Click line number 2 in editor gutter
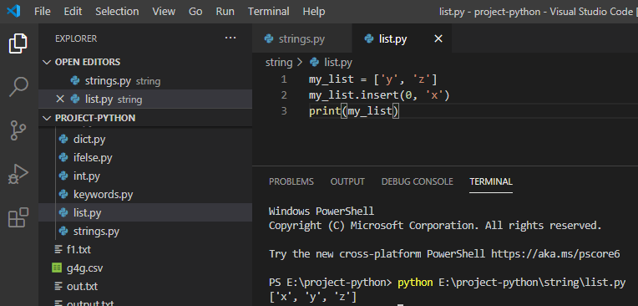Image resolution: width=638 pixels, height=306 pixels. pyautogui.click(x=284, y=95)
